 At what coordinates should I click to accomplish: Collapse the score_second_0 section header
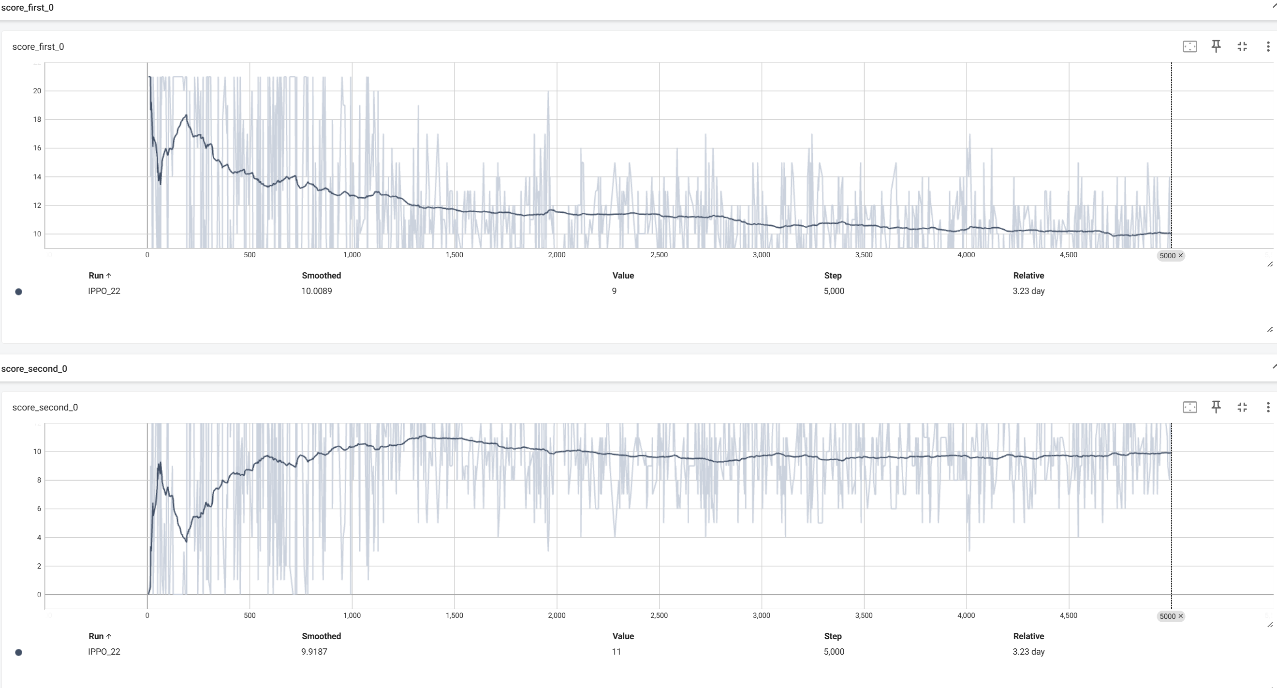(1273, 367)
